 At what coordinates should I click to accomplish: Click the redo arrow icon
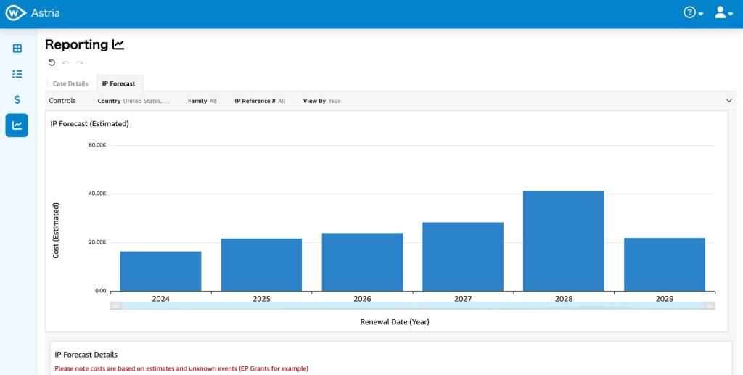pos(79,62)
